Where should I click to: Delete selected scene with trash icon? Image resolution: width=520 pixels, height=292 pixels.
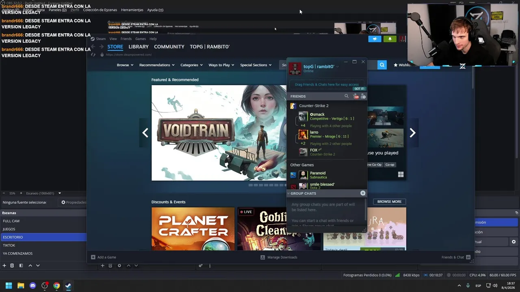[x=12, y=266]
